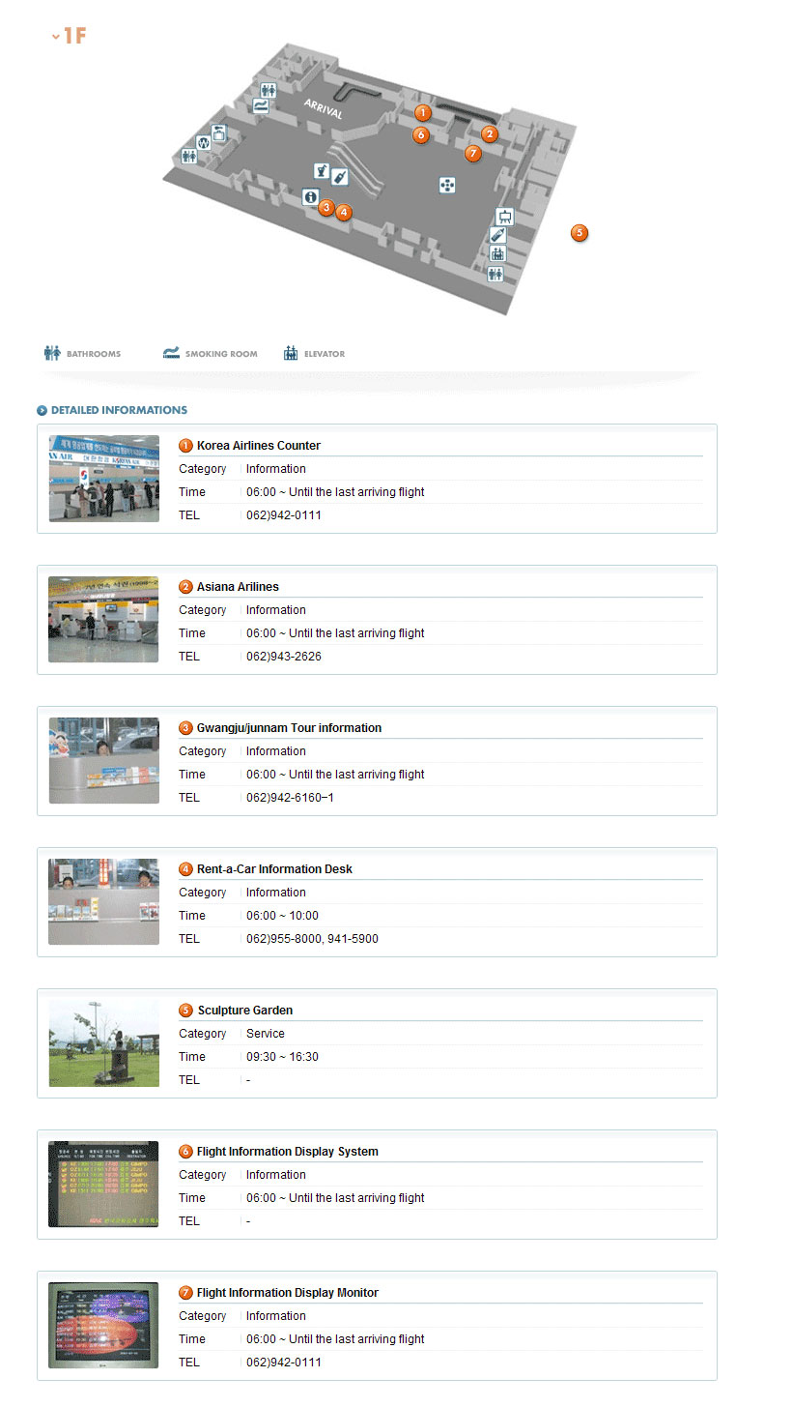Select the mobile phone icon by the escalator
Viewport: 792px width, 1407px height.
[x=340, y=177]
